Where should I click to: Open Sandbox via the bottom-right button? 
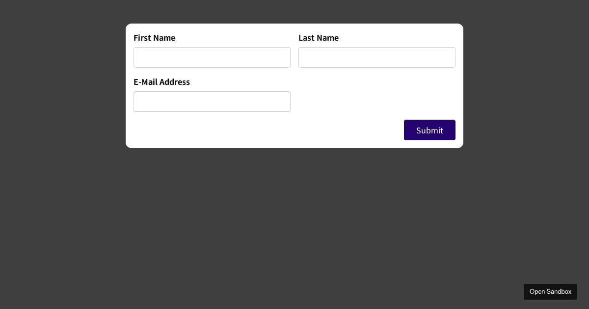point(550,292)
